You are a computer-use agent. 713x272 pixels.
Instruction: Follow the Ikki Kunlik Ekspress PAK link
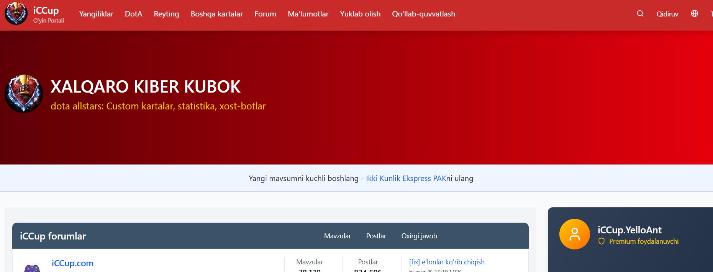406,178
